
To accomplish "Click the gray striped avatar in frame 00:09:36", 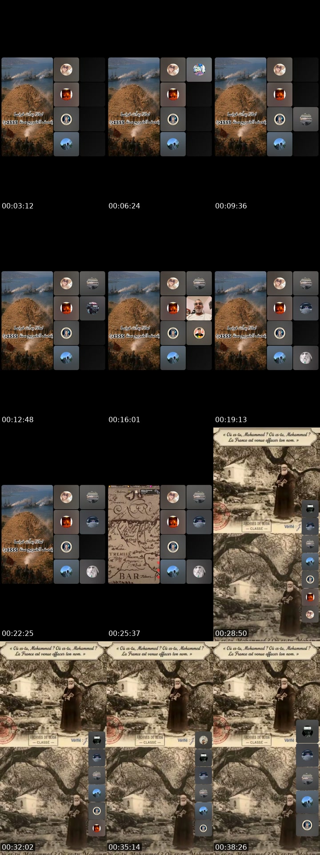I will click(306, 119).
